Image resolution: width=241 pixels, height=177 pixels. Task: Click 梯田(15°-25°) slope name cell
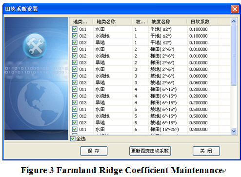click(164, 129)
